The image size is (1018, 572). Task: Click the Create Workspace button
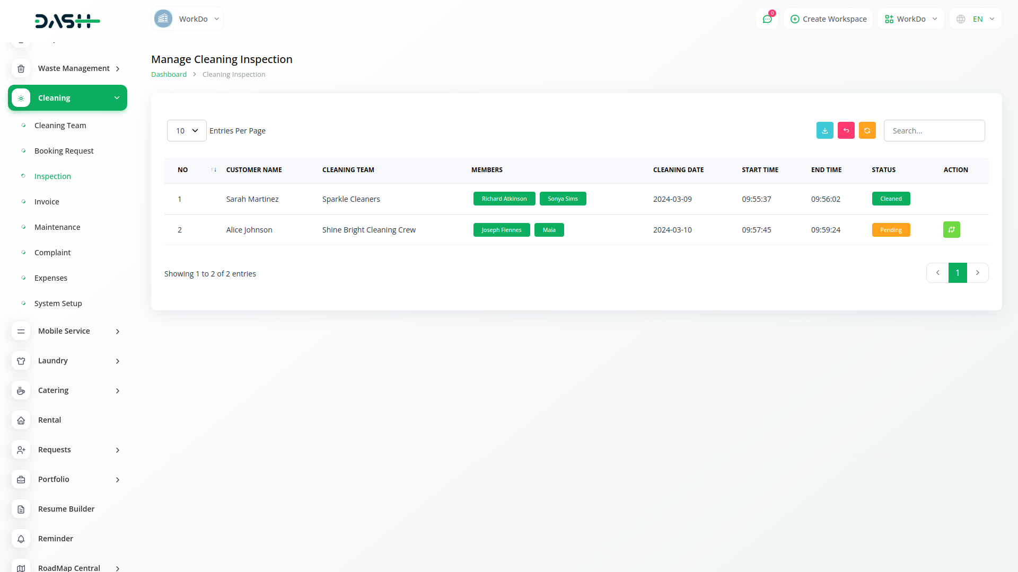pos(828,19)
